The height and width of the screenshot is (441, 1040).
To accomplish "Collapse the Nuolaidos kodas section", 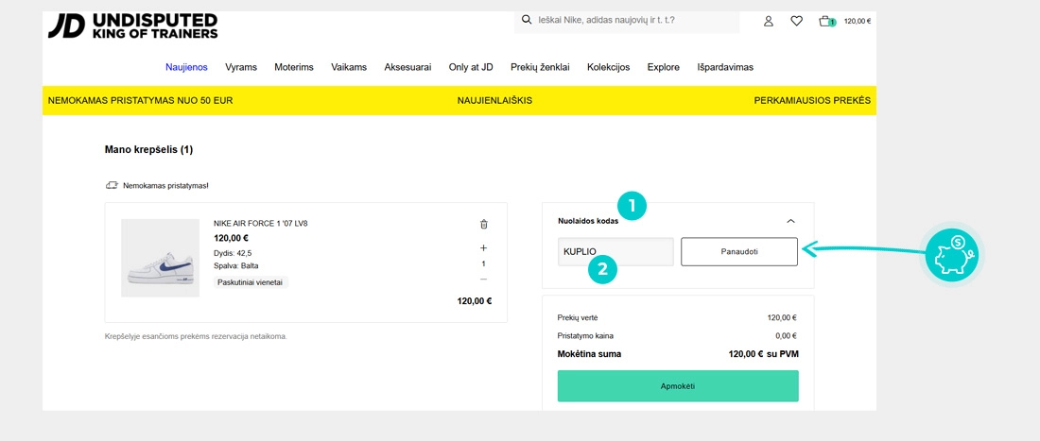I will point(790,221).
